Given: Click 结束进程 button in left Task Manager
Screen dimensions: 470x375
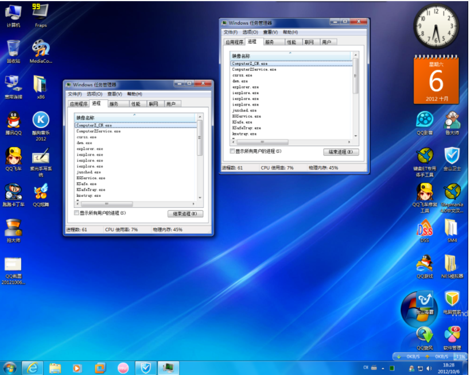Looking at the screenshot, I should (185, 214).
